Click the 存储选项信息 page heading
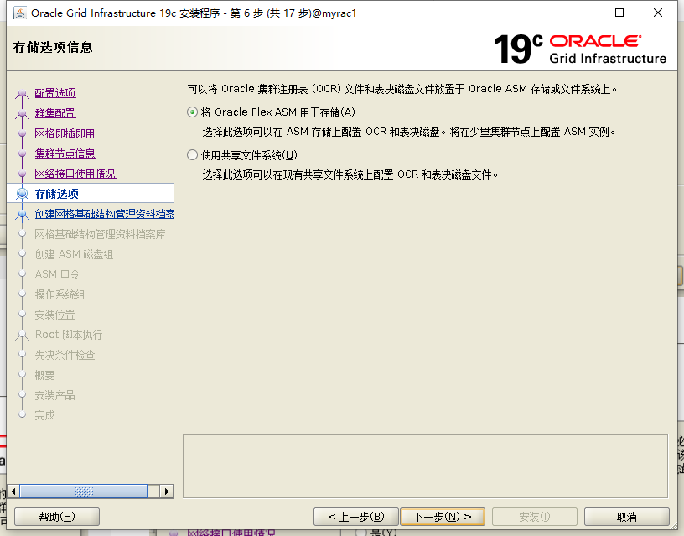684x536 pixels. (x=53, y=47)
